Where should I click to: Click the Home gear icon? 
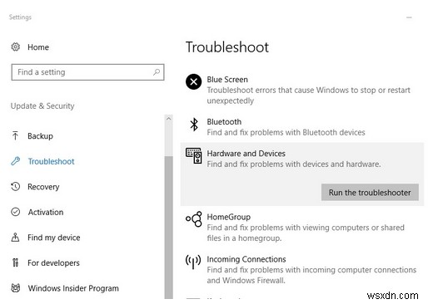tap(16, 47)
